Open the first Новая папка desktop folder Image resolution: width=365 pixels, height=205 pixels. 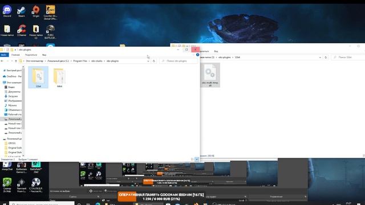[7, 30]
